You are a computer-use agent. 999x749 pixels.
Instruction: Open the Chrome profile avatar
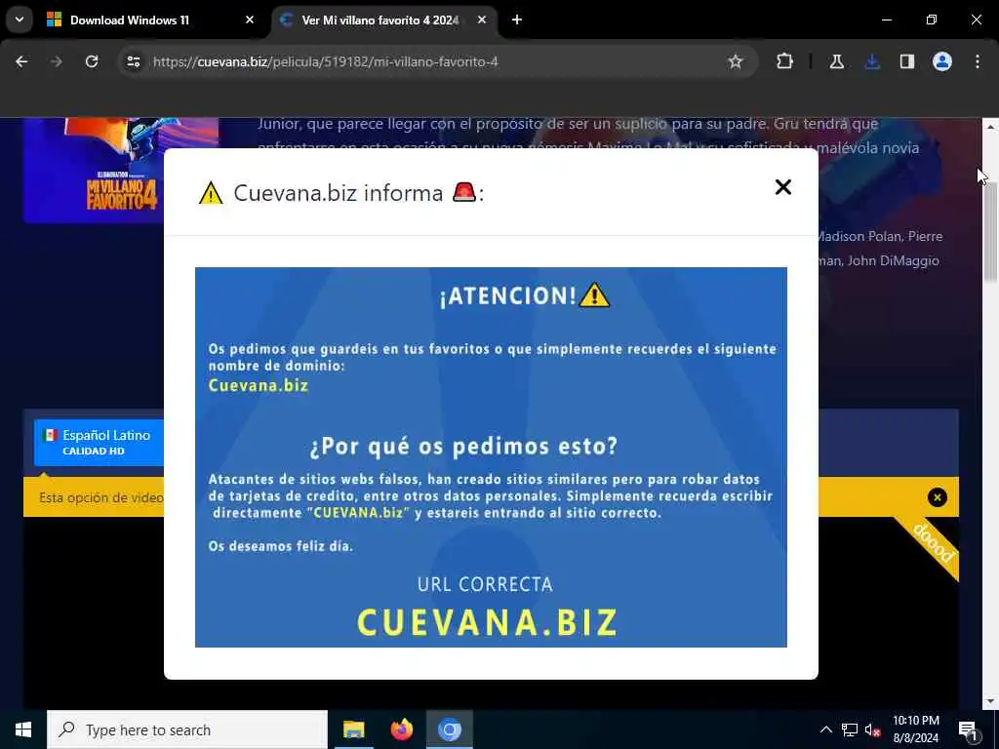pyautogui.click(x=942, y=61)
